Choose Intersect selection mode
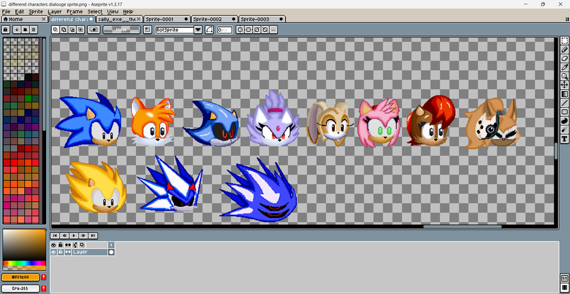 pyautogui.click(x=80, y=30)
